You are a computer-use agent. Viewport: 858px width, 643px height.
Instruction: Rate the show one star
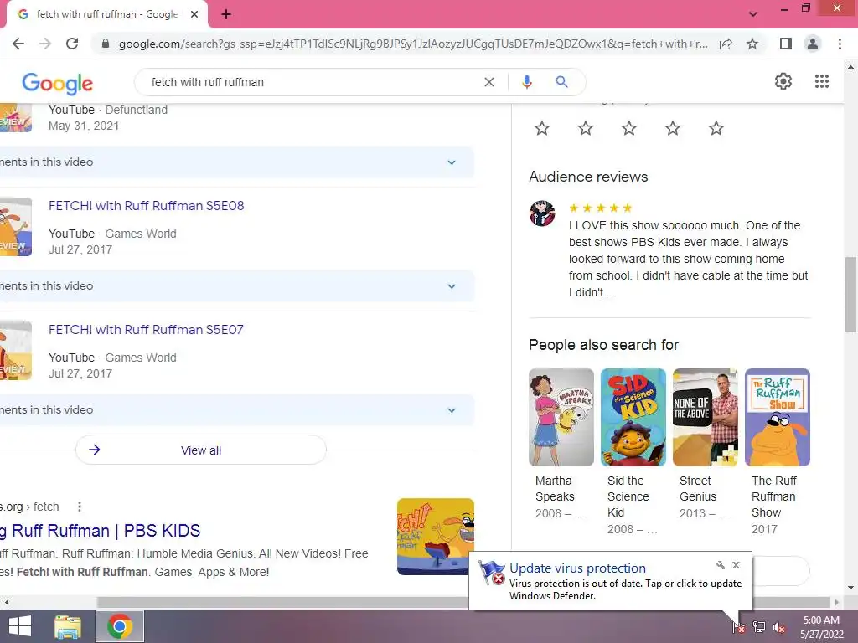542,128
